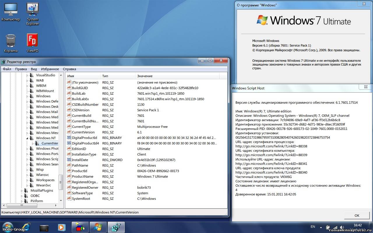Screen dimensions: 373x233
Task: Open the Избранное menu
Action: (50, 69)
